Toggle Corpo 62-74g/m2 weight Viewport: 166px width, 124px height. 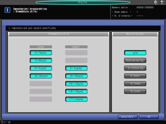pos(41,53)
